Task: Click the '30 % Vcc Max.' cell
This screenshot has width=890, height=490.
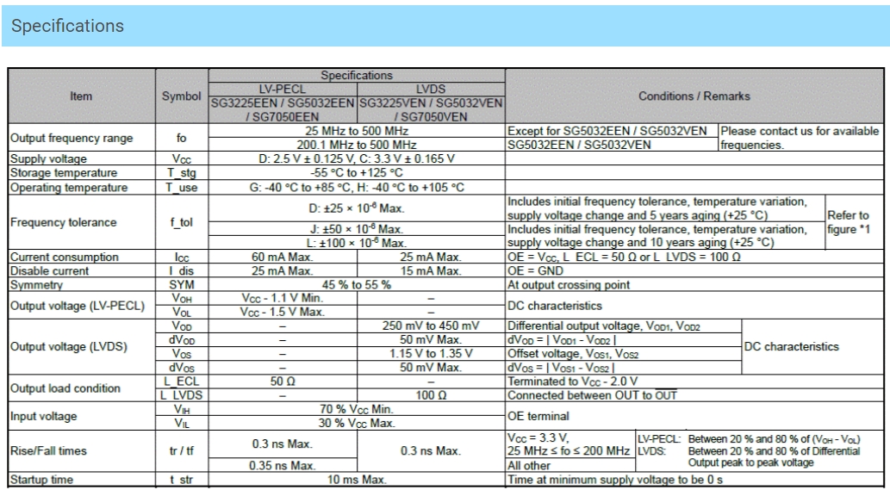Action: pos(357,423)
